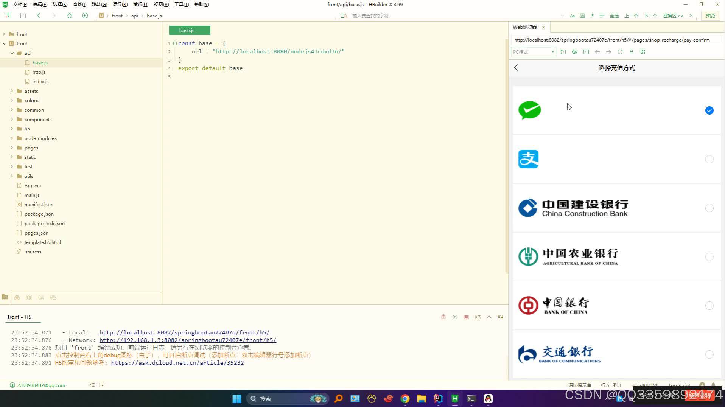Refresh the built-in web browser
This screenshot has width=725, height=407.
pos(620,52)
